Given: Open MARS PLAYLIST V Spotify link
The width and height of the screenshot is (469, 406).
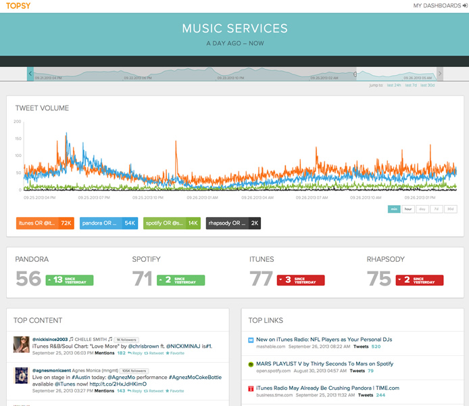Looking at the screenshot, I should (x=325, y=364).
